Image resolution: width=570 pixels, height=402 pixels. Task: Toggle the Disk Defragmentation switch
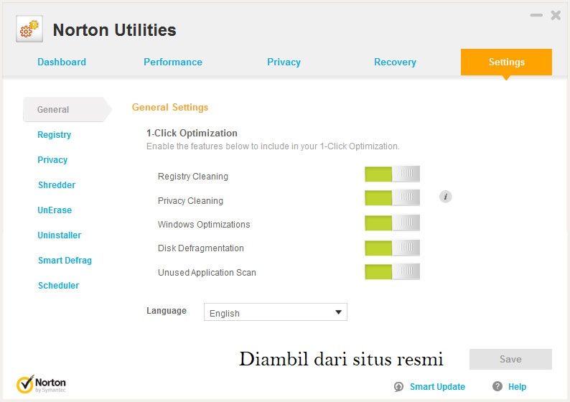click(x=392, y=248)
